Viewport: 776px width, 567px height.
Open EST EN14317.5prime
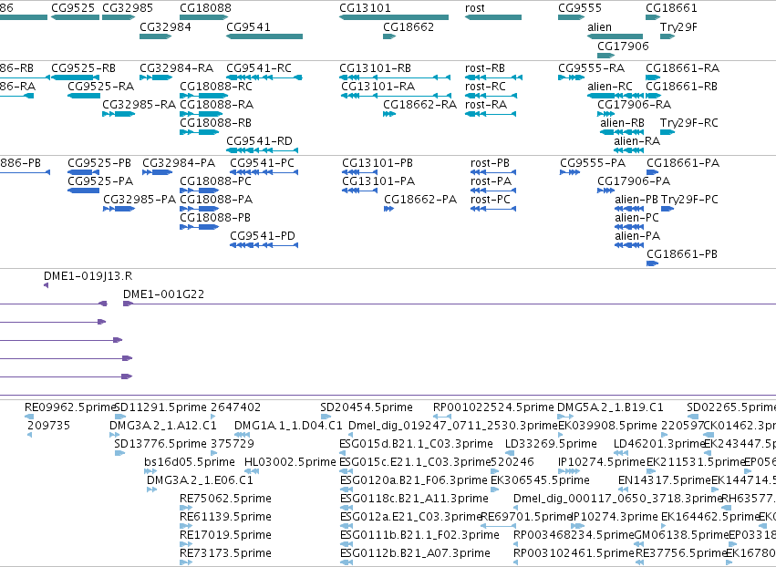click(x=664, y=479)
